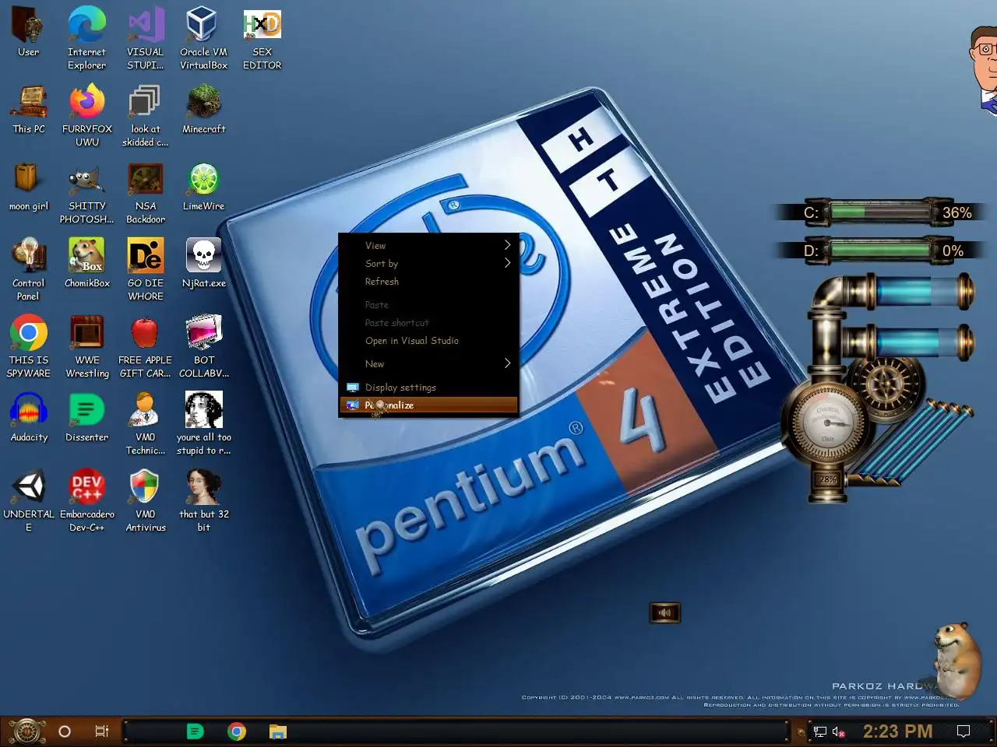Click Personalize in the context menu
997x747 pixels.
pyautogui.click(x=428, y=405)
